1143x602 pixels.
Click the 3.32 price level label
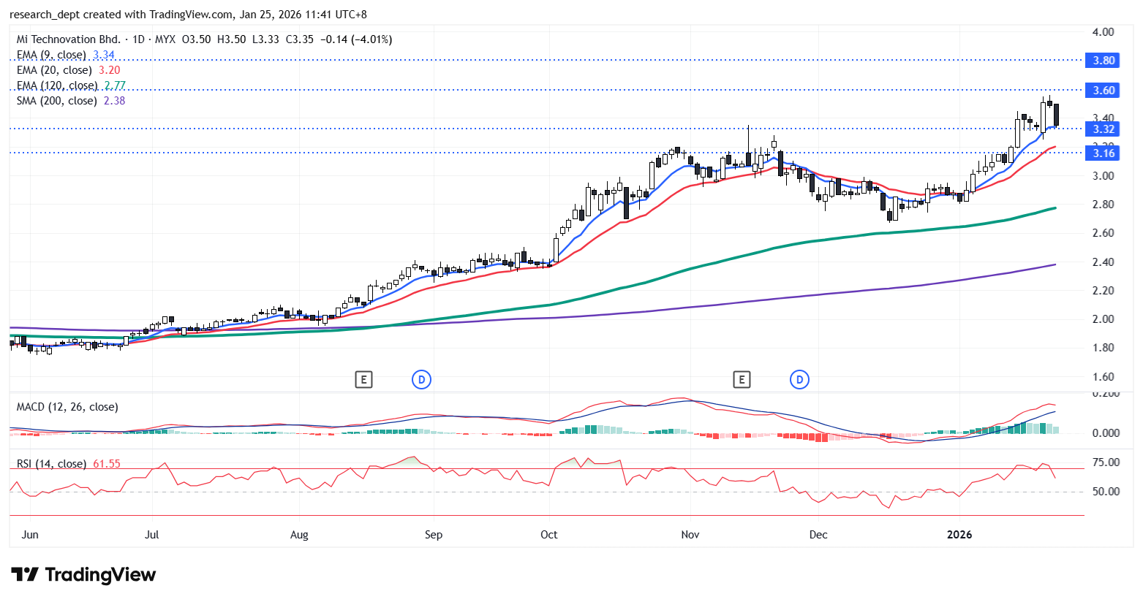click(1103, 129)
